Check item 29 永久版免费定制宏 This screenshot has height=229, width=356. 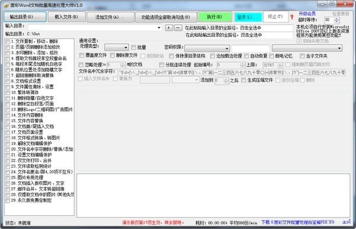coord(8,200)
